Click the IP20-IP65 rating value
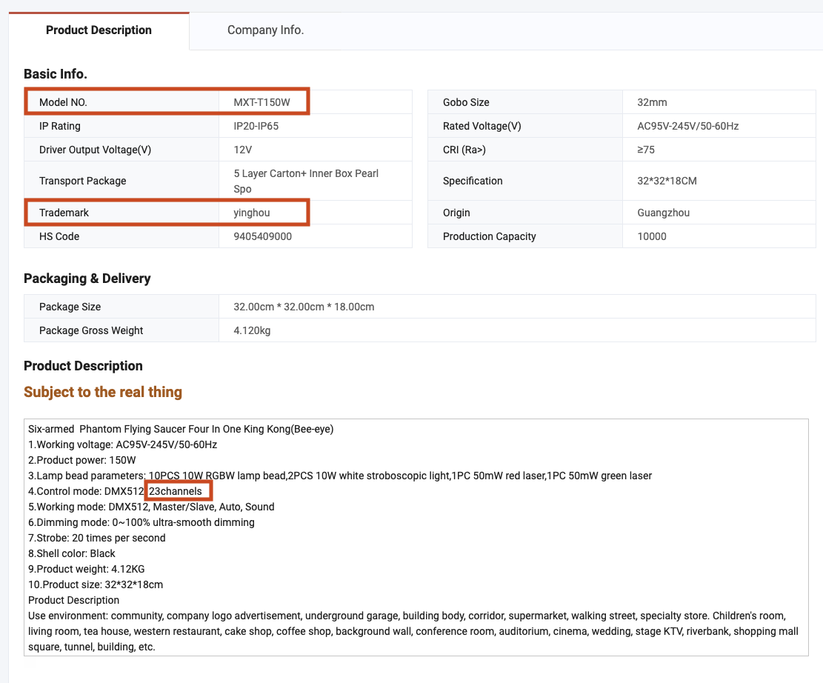The height and width of the screenshot is (683, 823). point(256,126)
